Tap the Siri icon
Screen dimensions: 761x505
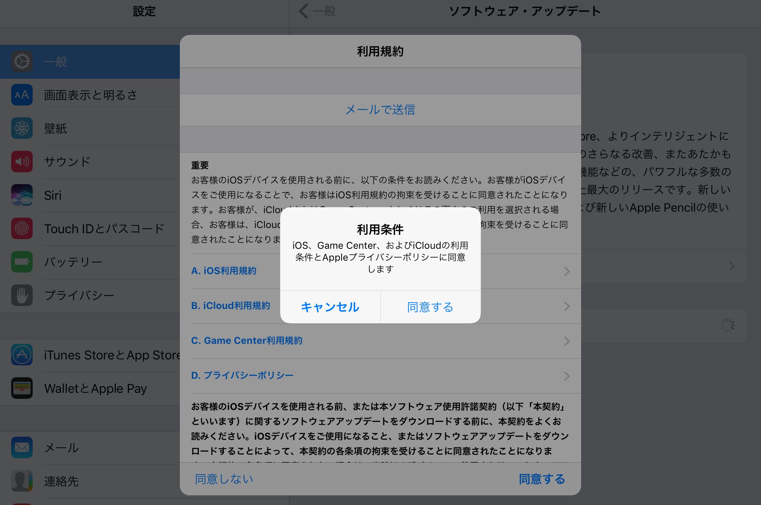point(22,195)
